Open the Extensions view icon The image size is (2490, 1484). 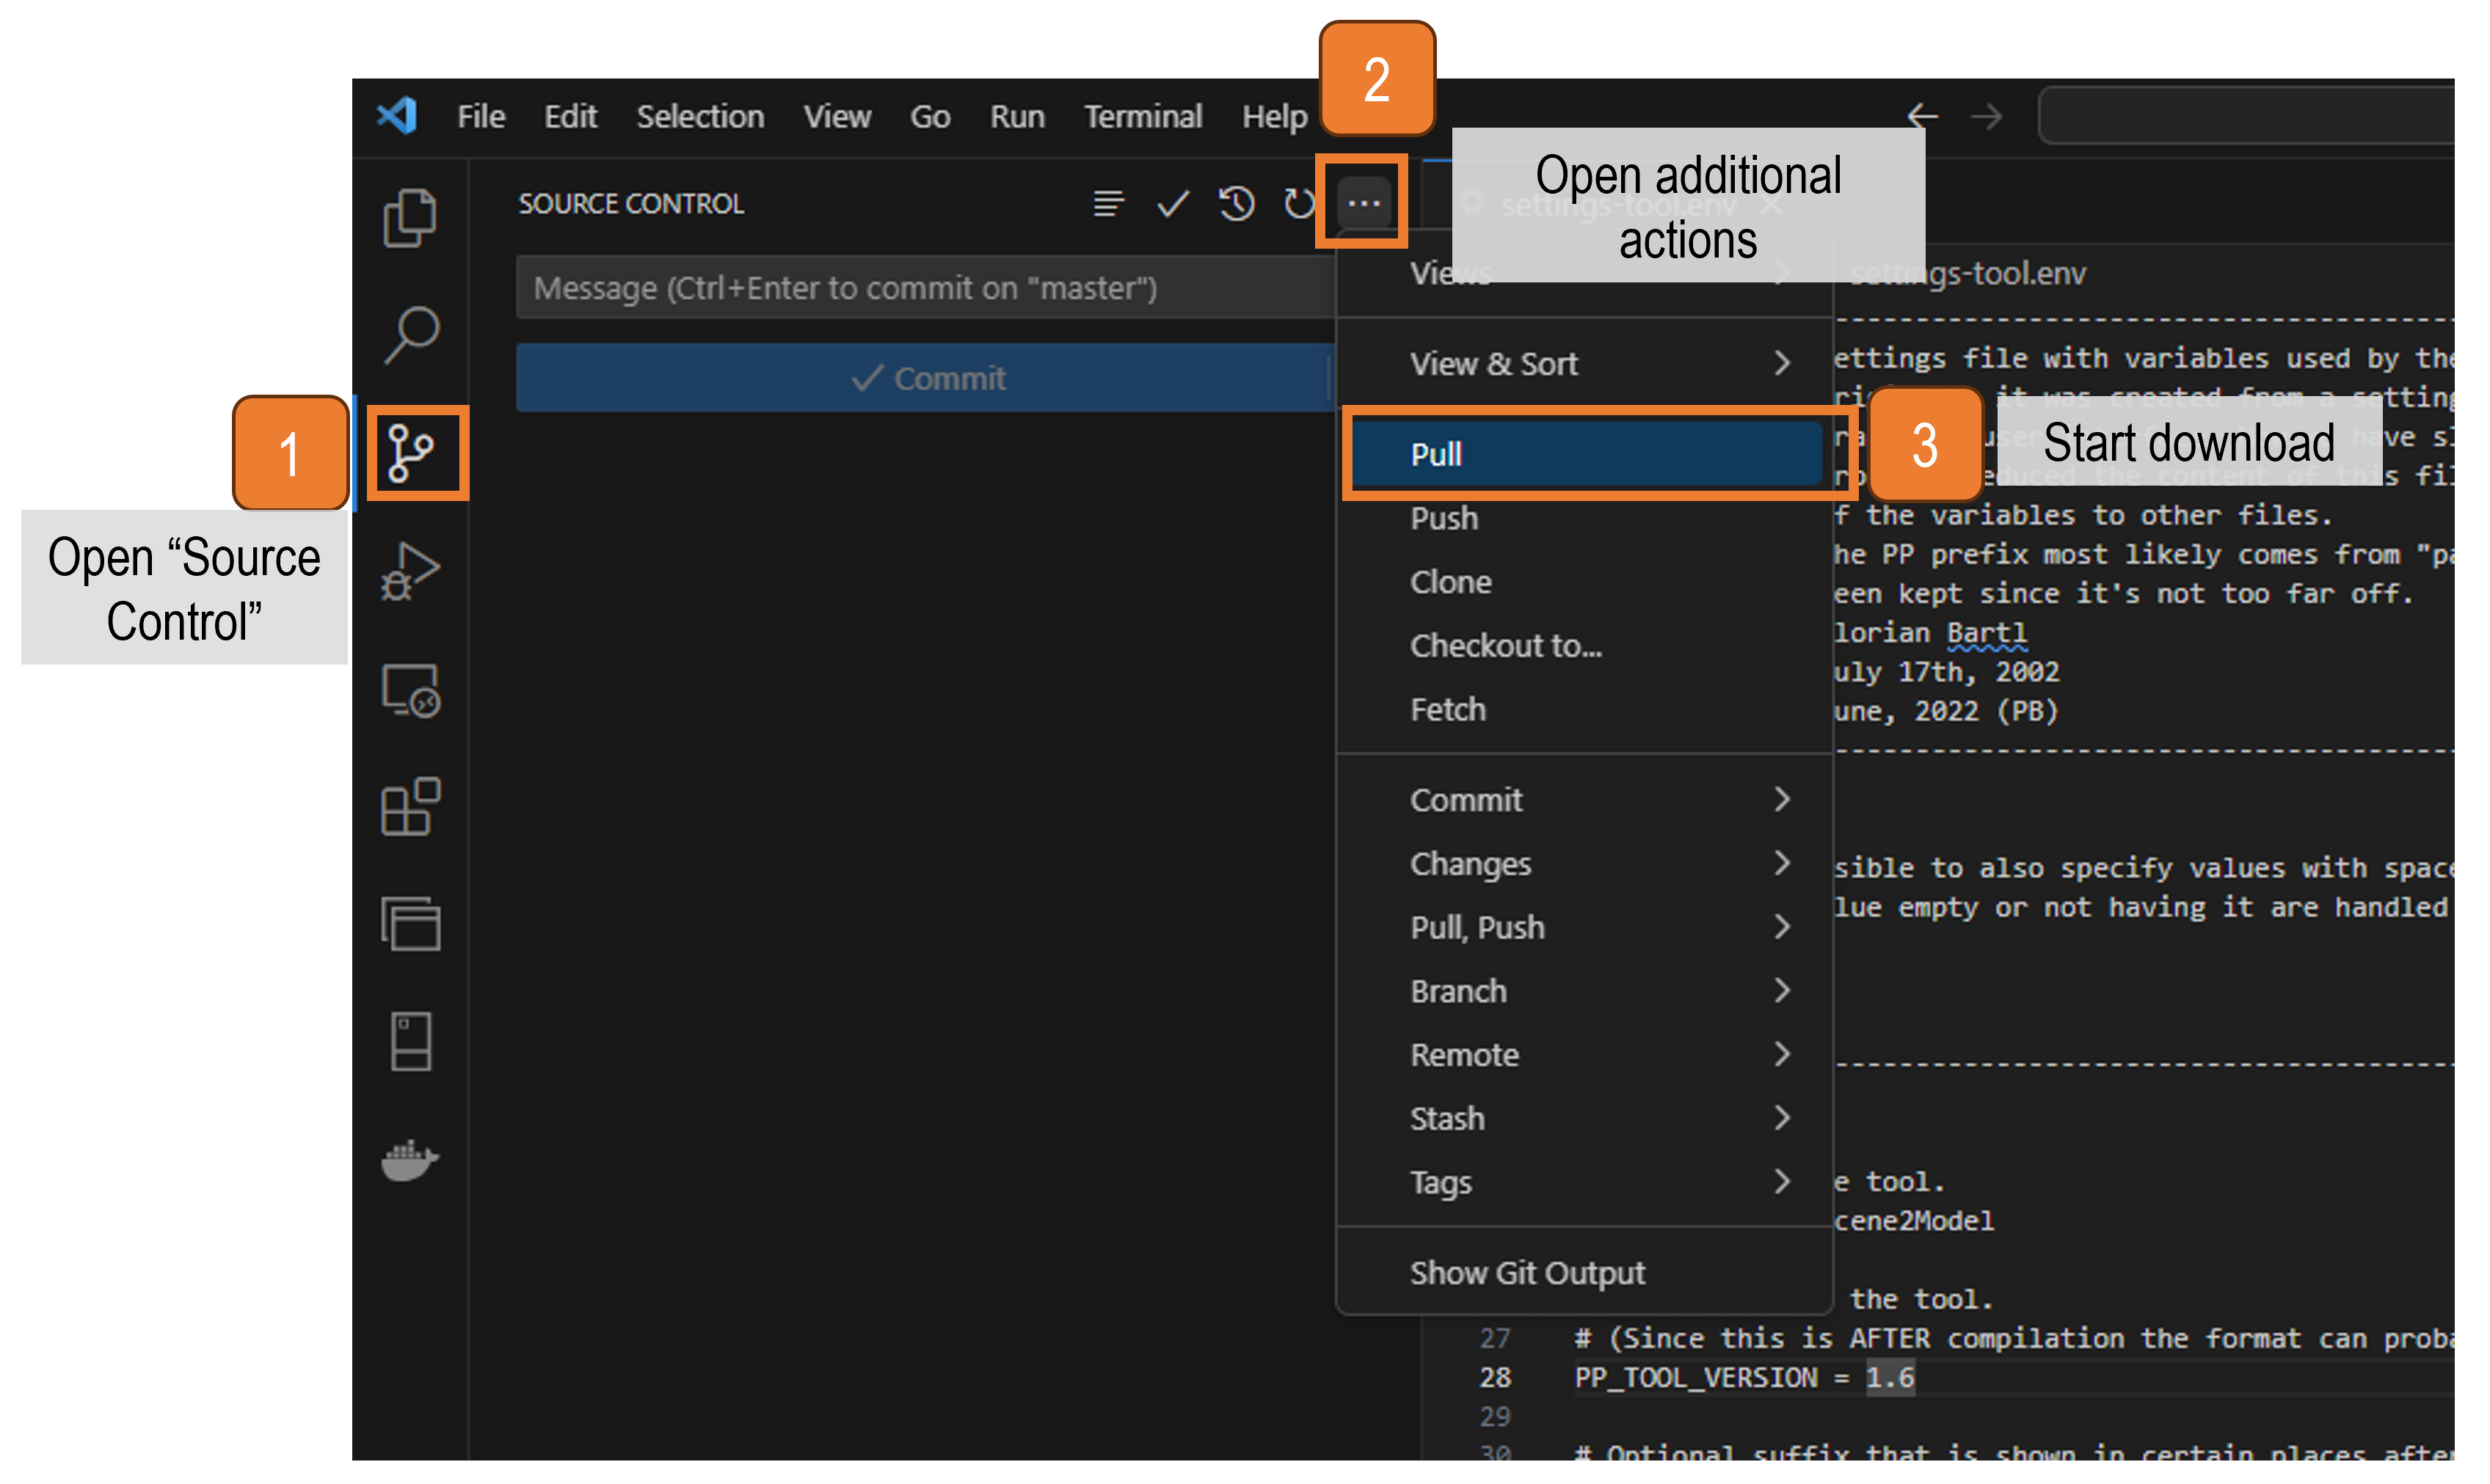410,806
